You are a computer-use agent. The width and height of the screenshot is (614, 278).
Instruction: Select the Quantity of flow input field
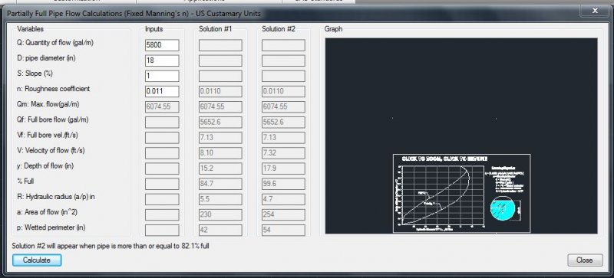click(x=162, y=45)
